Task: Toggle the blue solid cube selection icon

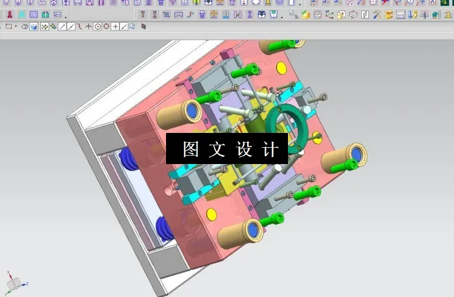Action: coord(34,27)
